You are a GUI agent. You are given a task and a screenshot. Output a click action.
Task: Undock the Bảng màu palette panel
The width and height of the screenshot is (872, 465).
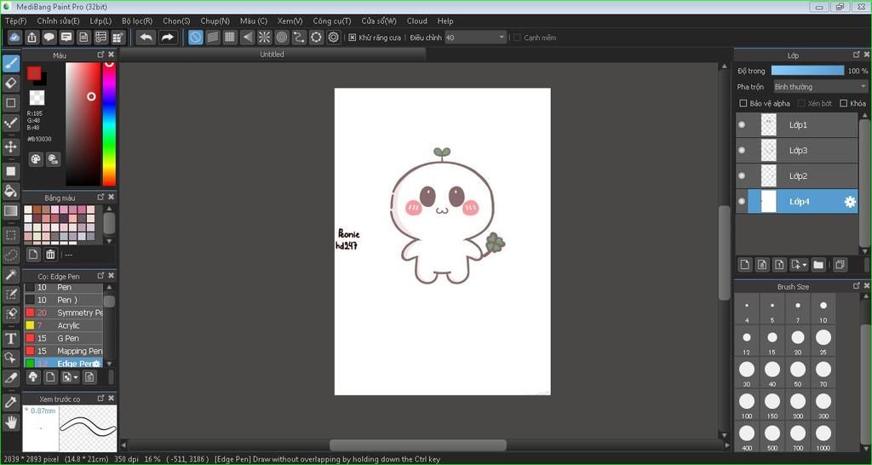click(100, 197)
